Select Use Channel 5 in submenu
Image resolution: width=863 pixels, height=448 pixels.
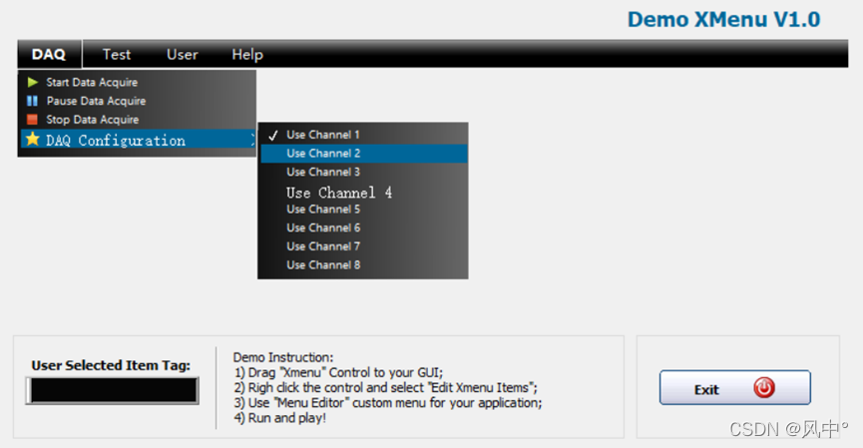tap(364, 210)
